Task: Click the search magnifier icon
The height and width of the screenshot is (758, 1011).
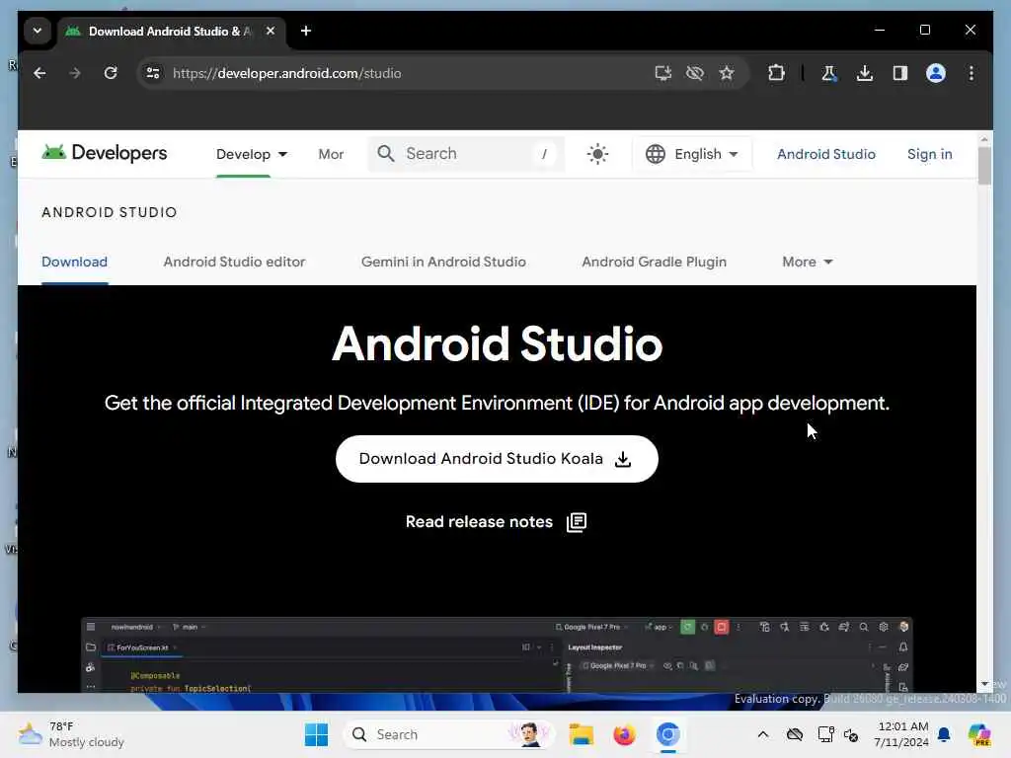Action: [x=386, y=153]
